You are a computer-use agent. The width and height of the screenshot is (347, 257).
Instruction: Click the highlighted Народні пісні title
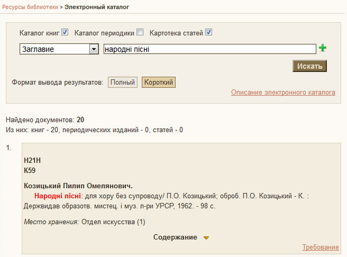(57, 196)
